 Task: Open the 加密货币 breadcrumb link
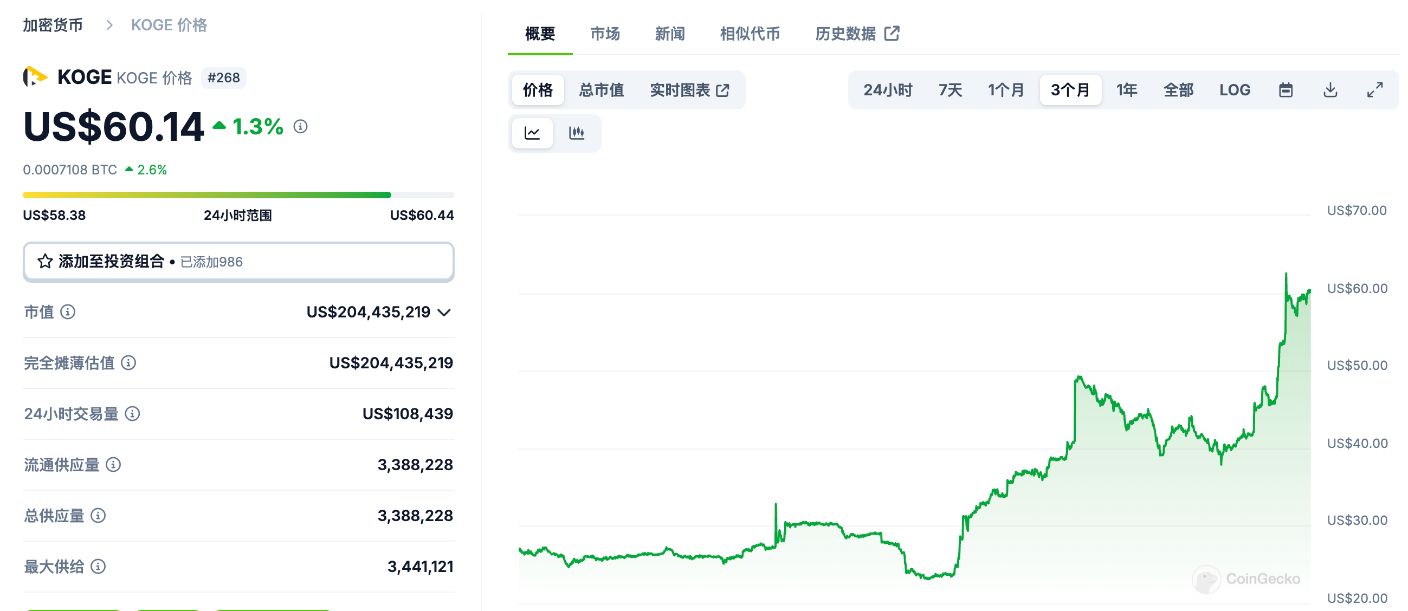pyautogui.click(x=52, y=24)
